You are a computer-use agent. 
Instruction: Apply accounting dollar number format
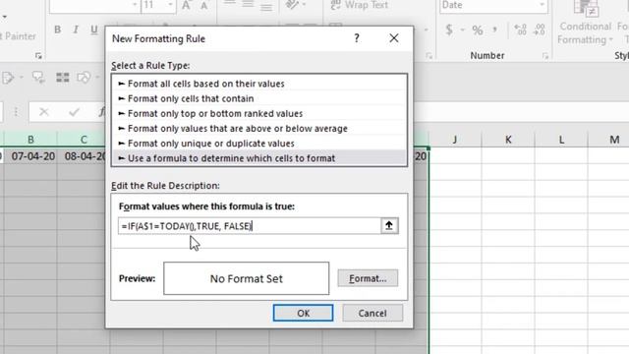[x=449, y=29]
